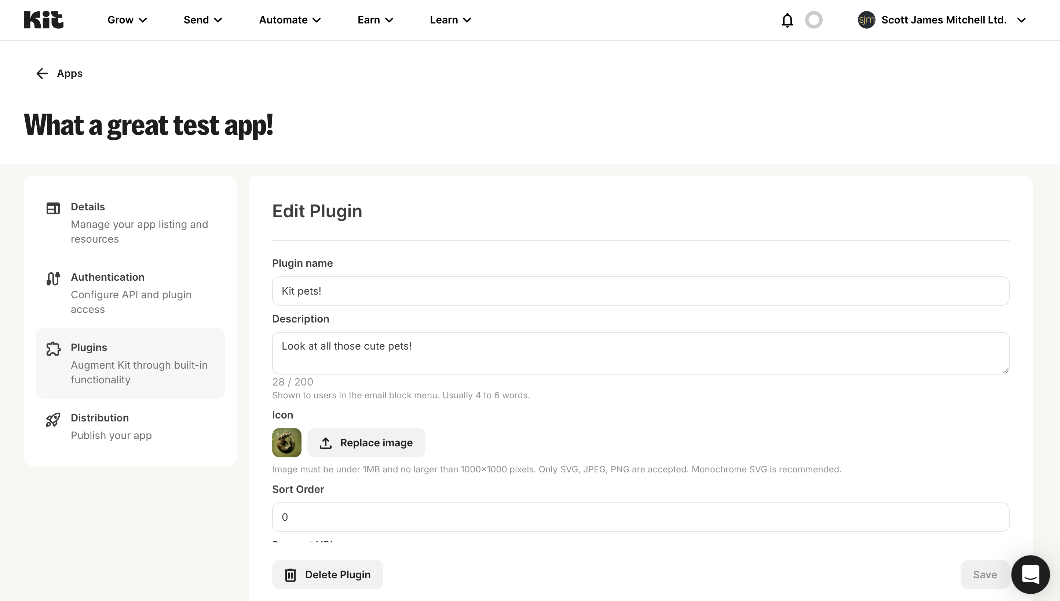The width and height of the screenshot is (1060, 601).
Task: Click the Kit logo
Action: [43, 20]
